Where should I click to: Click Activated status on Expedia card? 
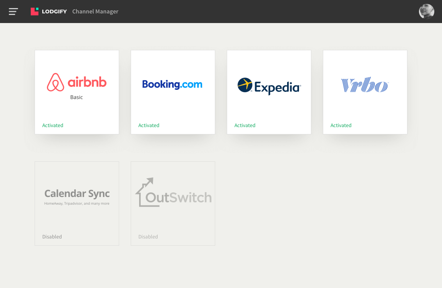(245, 125)
